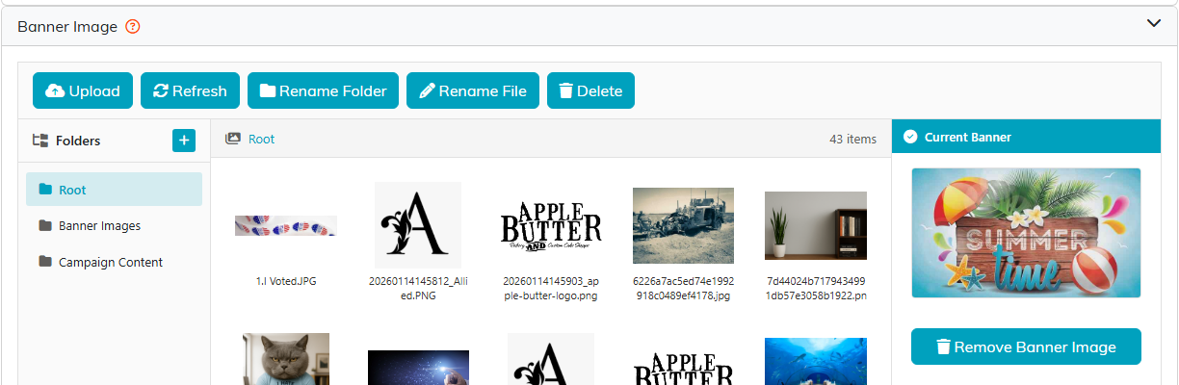Image resolution: width=1179 pixels, height=385 pixels.
Task: Click the Refresh button
Action: 190,90
